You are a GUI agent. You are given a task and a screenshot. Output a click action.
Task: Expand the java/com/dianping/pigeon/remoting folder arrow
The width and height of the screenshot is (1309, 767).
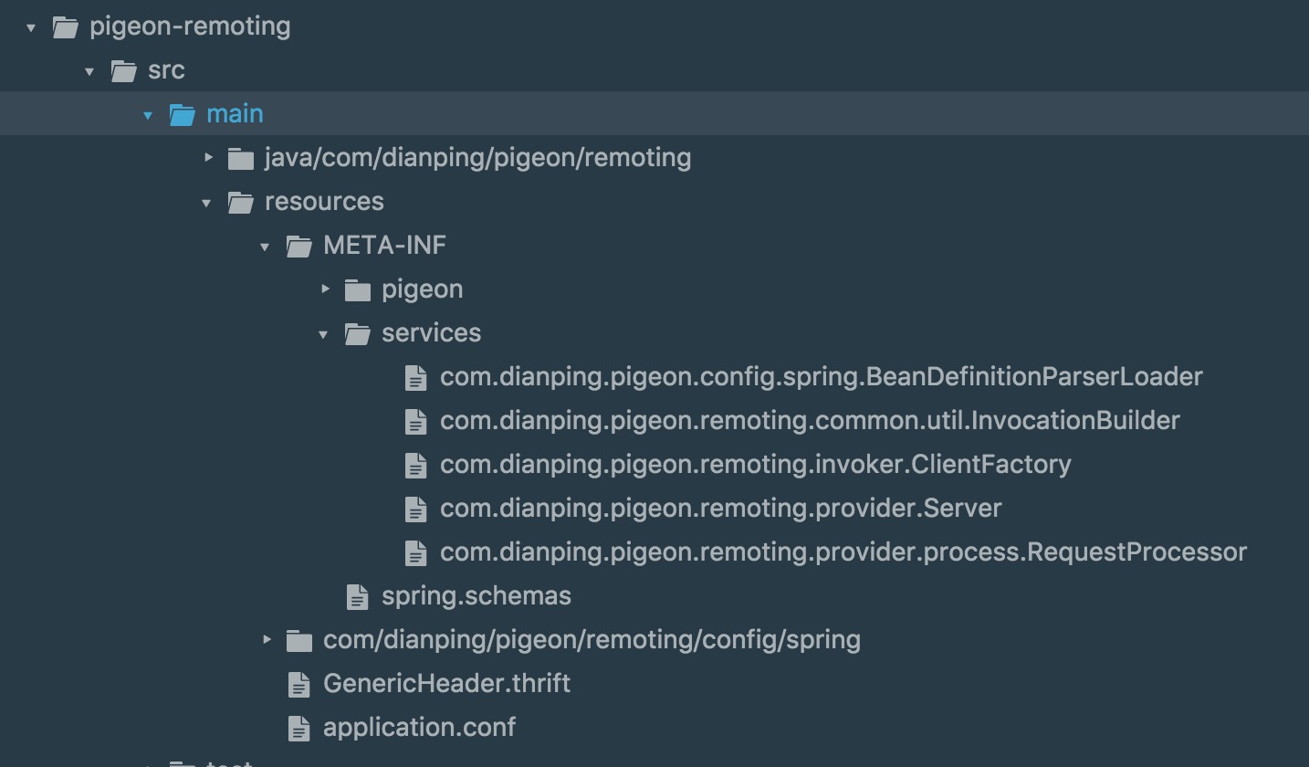[208, 158]
